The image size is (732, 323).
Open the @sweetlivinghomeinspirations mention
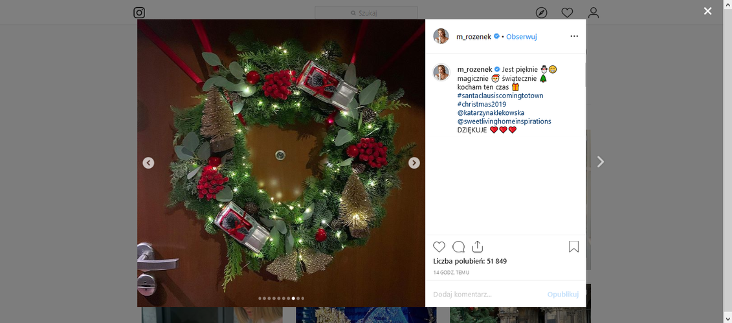pos(504,121)
